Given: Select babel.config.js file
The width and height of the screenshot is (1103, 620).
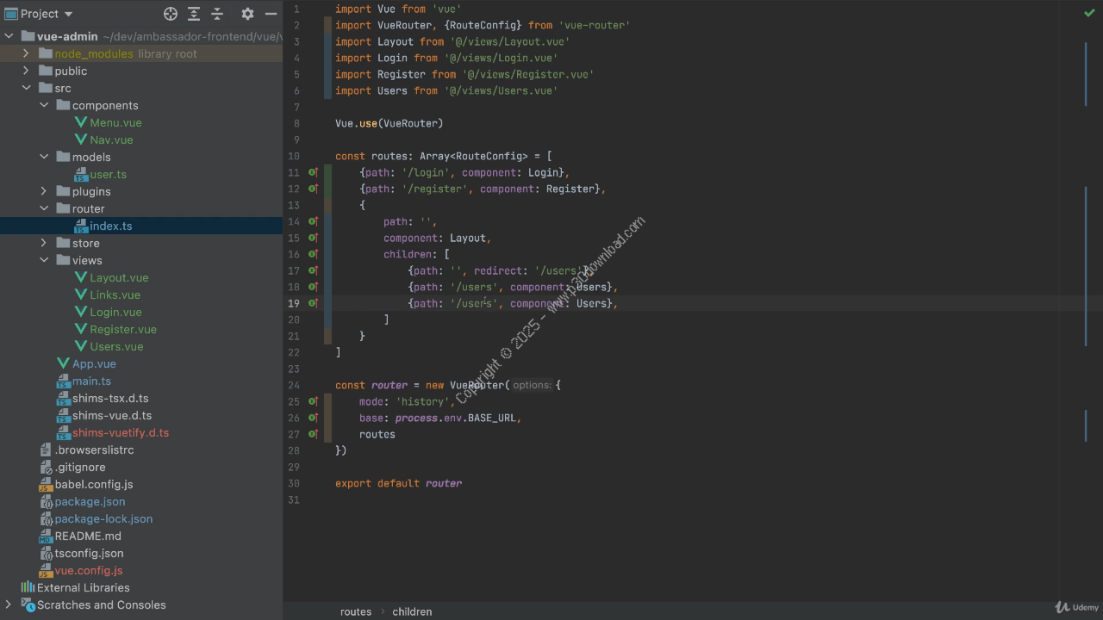Looking at the screenshot, I should (94, 484).
